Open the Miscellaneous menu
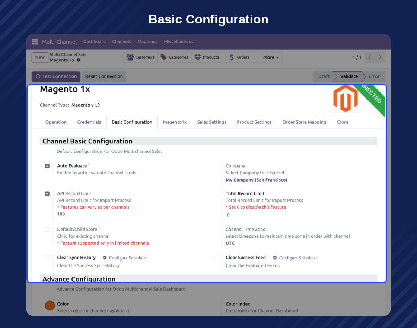Image resolution: width=417 pixels, height=328 pixels. point(178,41)
